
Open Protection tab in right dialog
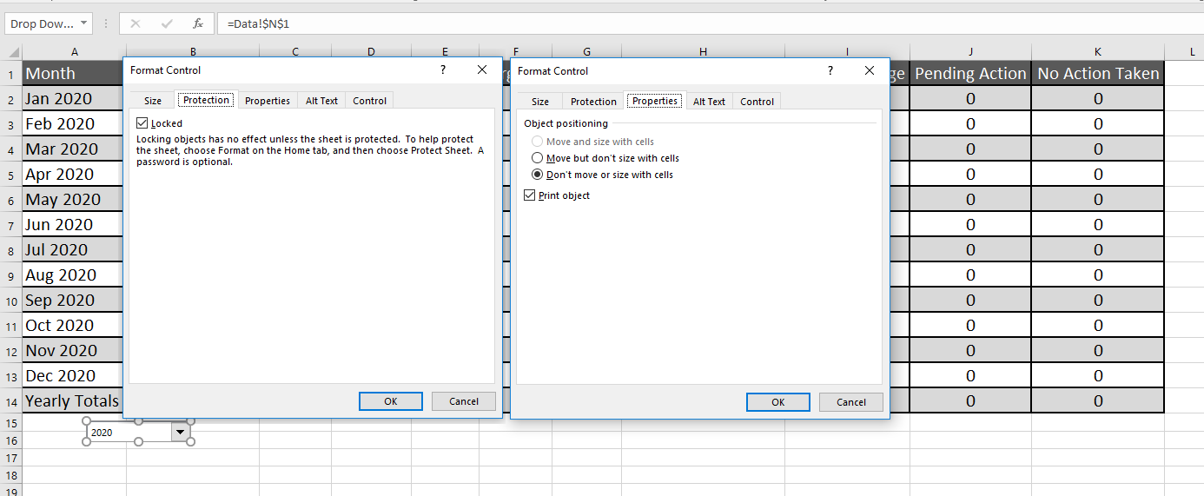(593, 102)
